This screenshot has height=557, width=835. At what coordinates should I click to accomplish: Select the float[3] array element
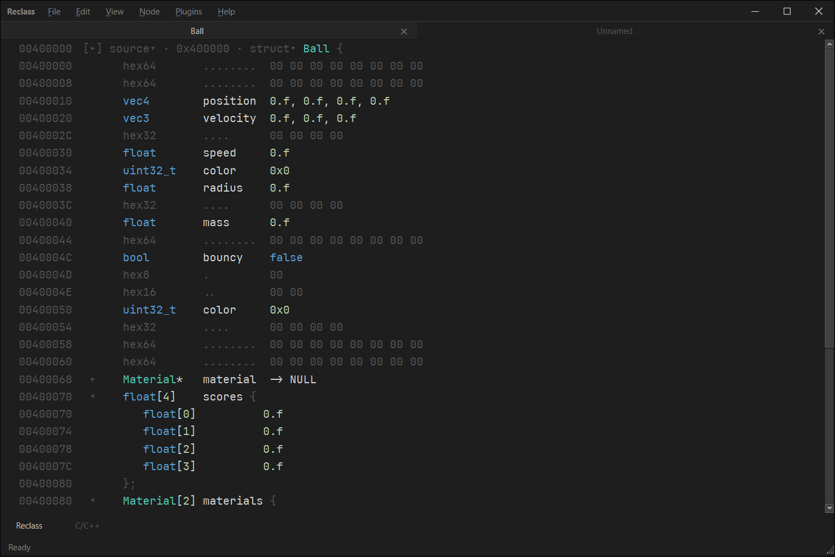[169, 466]
